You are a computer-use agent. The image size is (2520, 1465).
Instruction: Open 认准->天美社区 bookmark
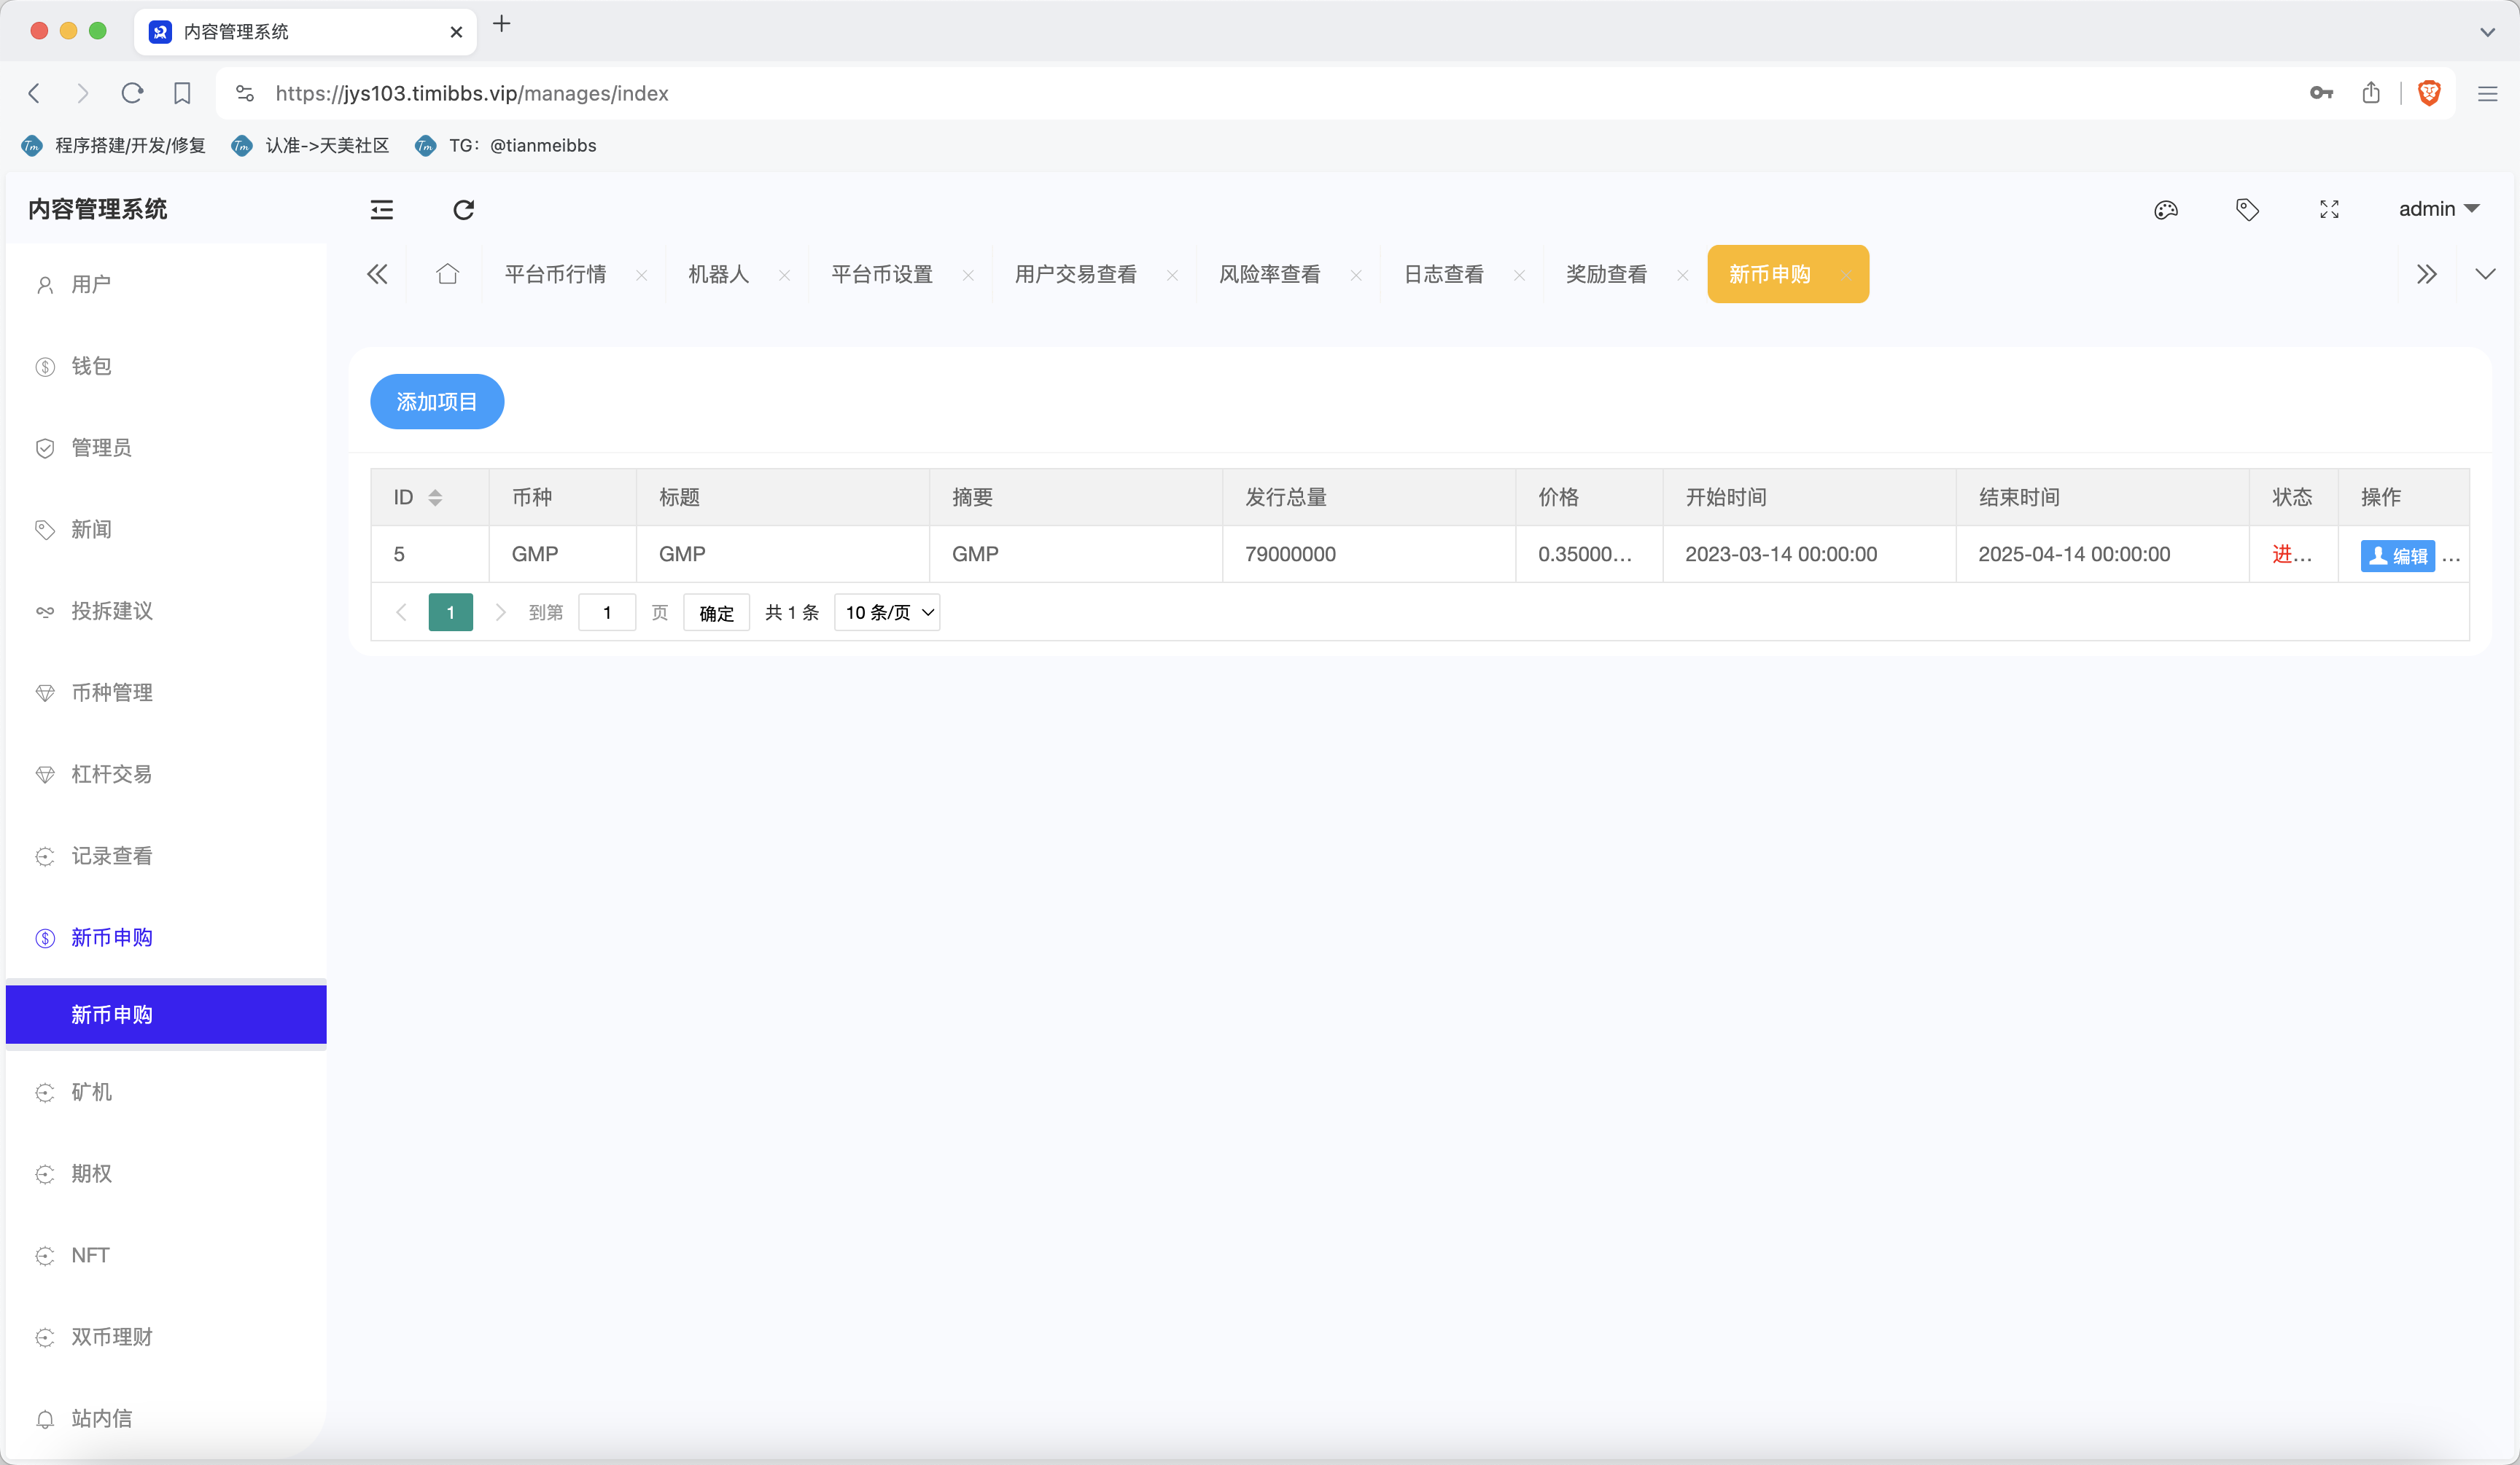(310, 146)
